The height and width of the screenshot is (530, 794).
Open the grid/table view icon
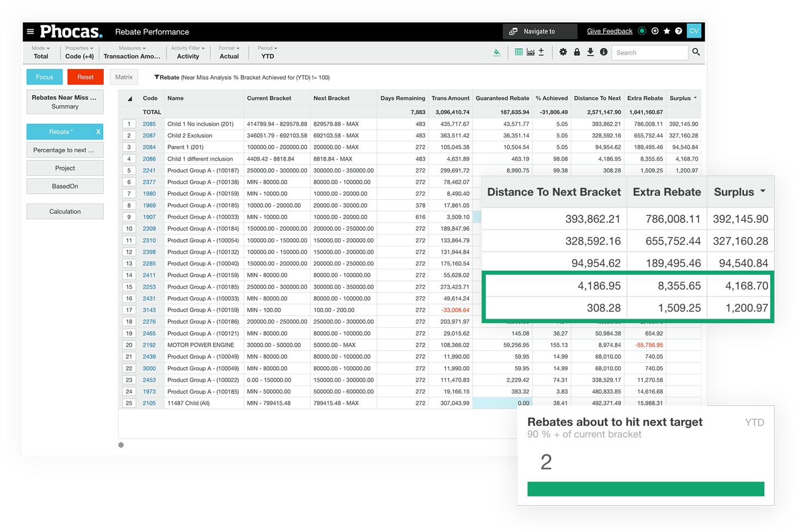[518, 51]
